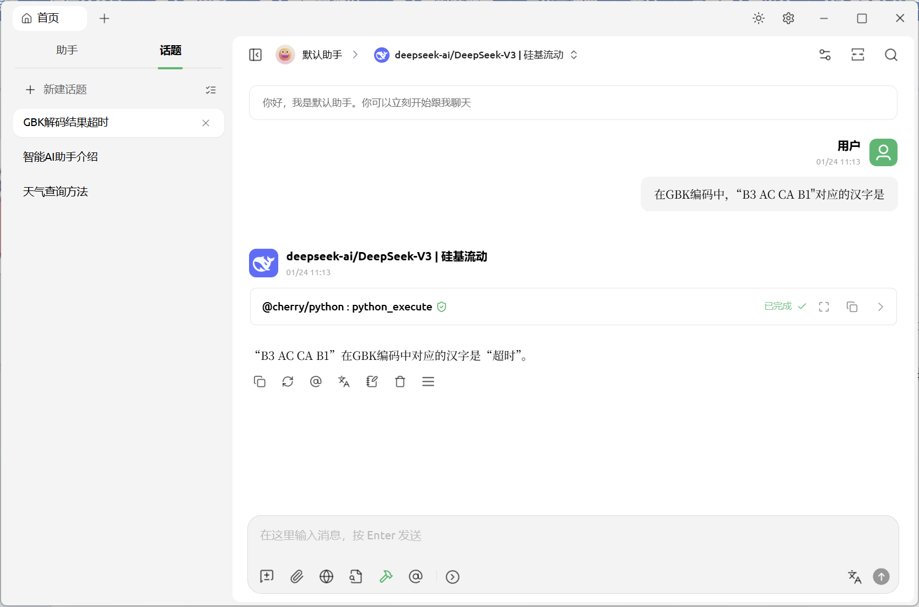The width and height of the screenshot is (919, 607).
Task: Expand the python_execute tool result
Action: [824, 307]
